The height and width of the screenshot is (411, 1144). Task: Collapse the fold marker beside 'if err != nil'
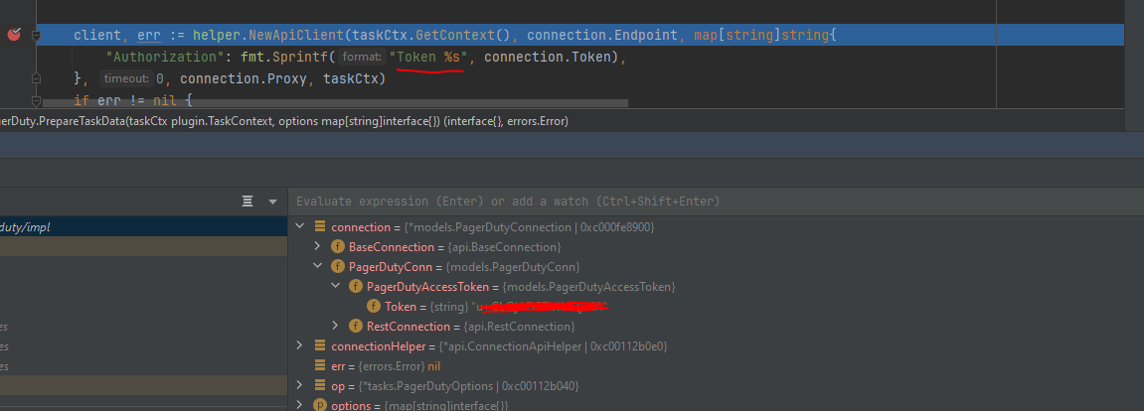pos(36,100)
